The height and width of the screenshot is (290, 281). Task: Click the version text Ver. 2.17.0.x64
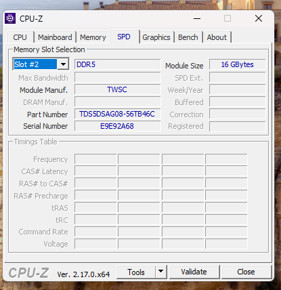point(83,274)
